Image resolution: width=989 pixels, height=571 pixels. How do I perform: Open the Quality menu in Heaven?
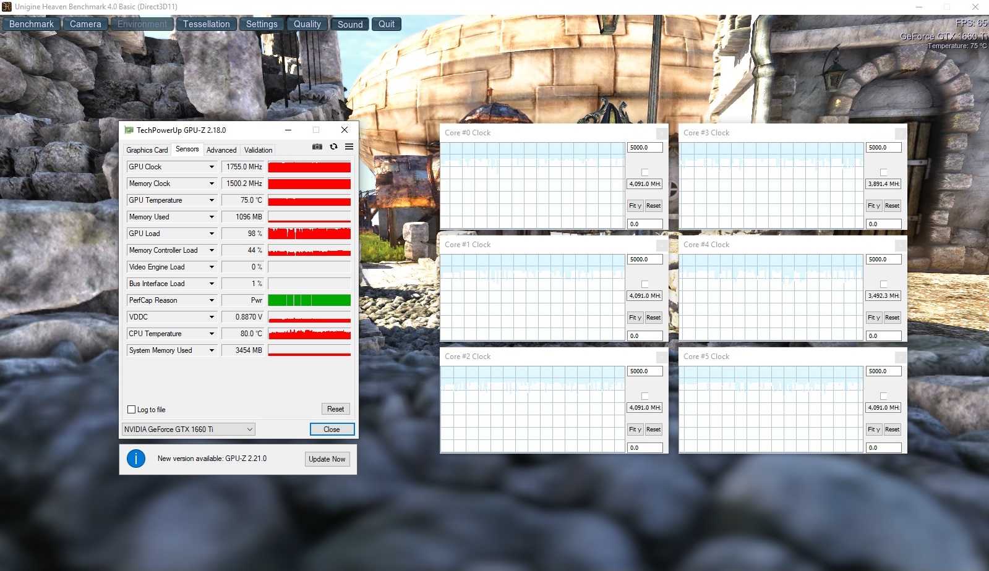click(307, 24)
